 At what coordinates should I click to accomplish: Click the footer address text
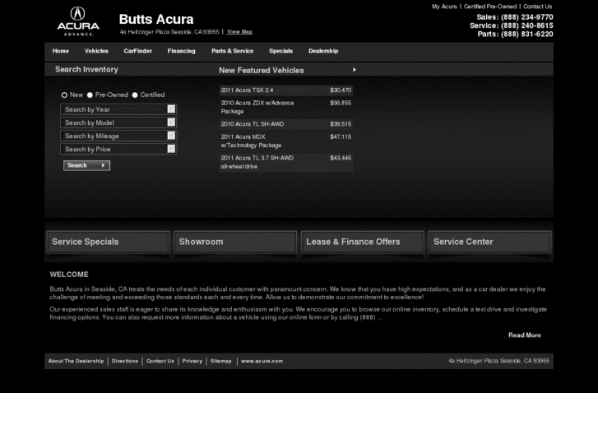[498, 361]
